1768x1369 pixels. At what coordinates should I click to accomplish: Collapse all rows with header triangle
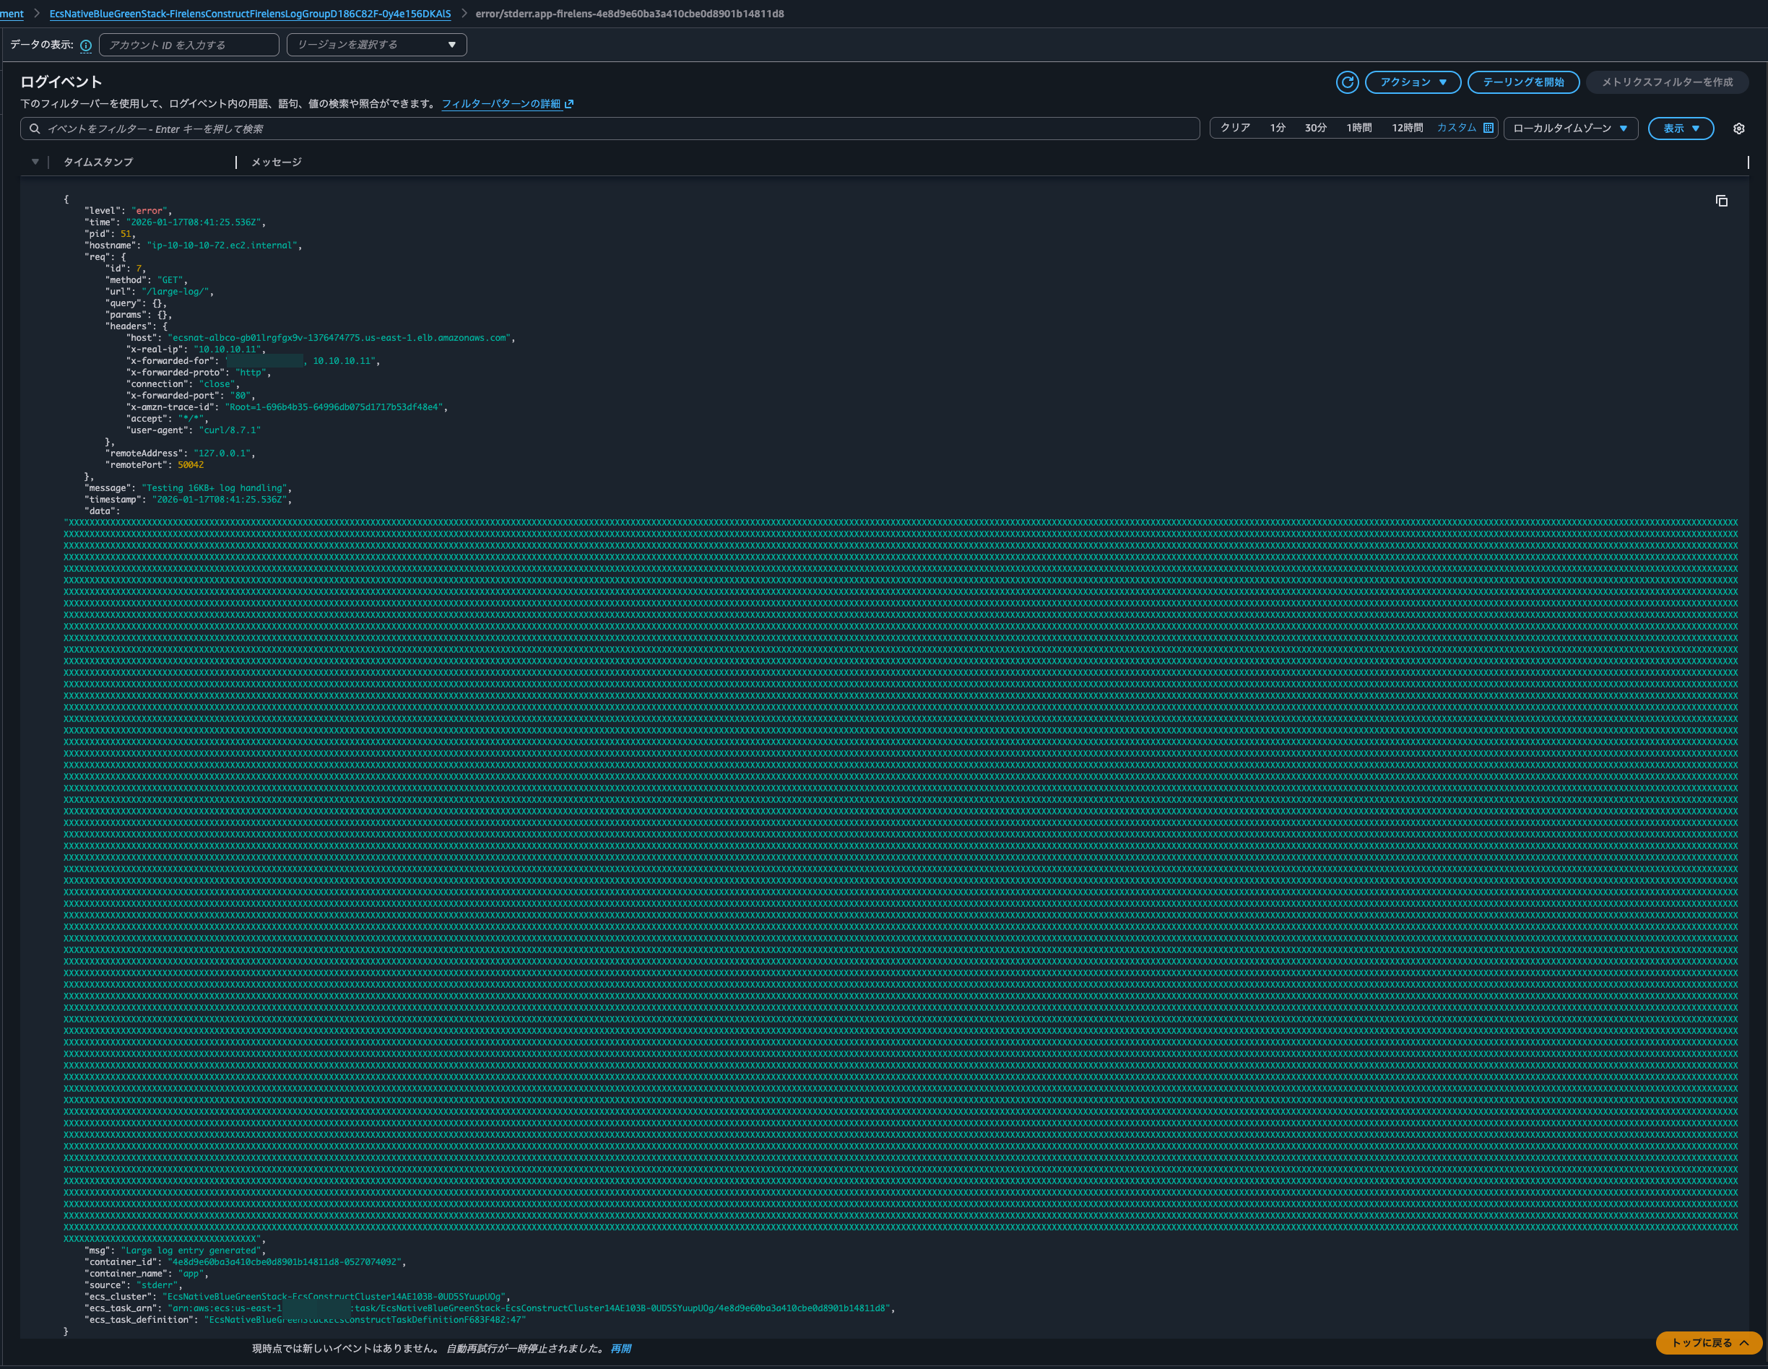[35, 162]
